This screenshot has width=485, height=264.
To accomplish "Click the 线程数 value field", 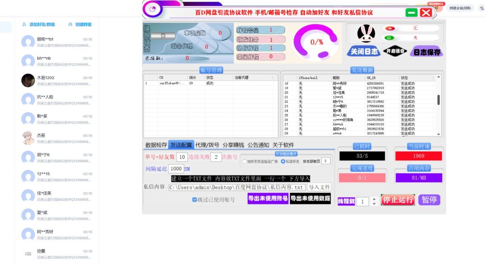I will pyautogui.click(x=362, y=202).
